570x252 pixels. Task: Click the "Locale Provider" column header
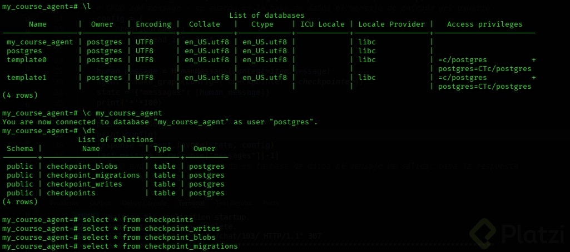click(x=391, y=24)
